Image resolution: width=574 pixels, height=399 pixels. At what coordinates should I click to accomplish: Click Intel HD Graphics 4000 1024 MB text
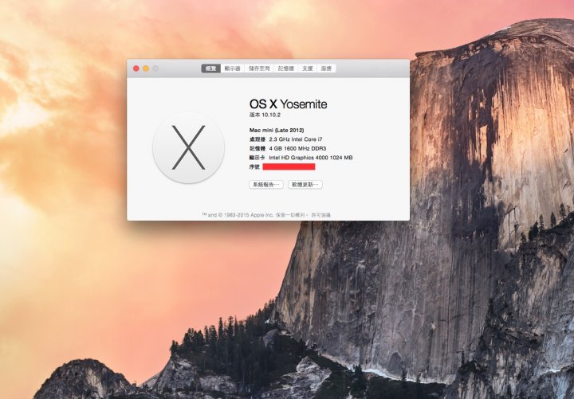(311, 158)
